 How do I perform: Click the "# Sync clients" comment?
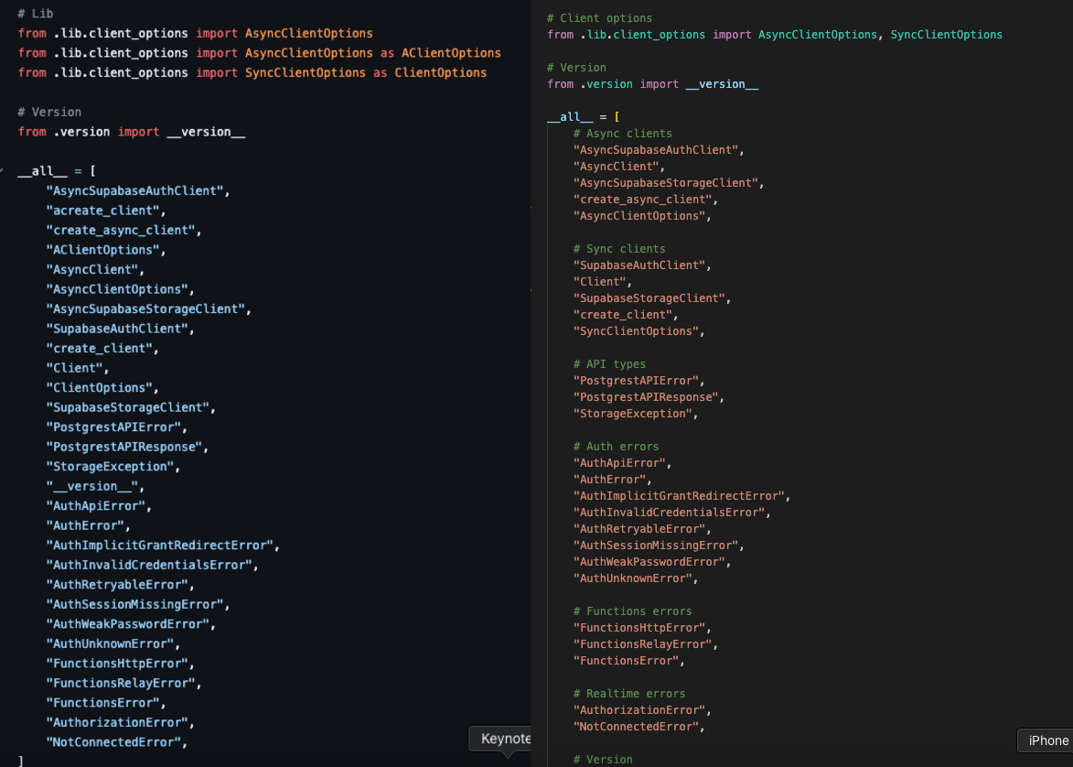point(619,249)
